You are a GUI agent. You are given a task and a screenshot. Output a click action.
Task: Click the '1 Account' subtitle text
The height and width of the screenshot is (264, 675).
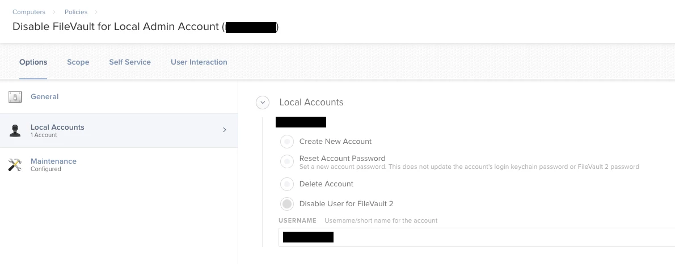tap(44, 135)
